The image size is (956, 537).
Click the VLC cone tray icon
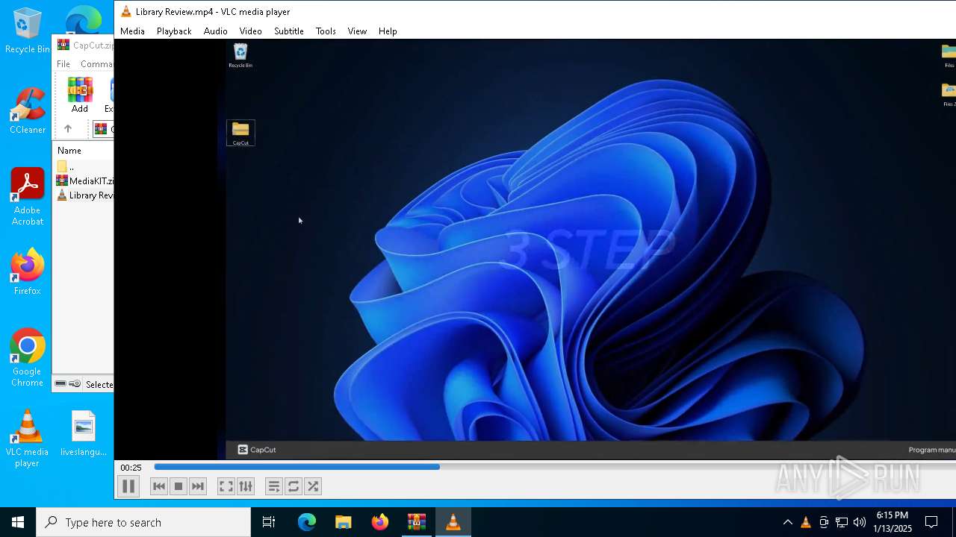click(806, 522)
